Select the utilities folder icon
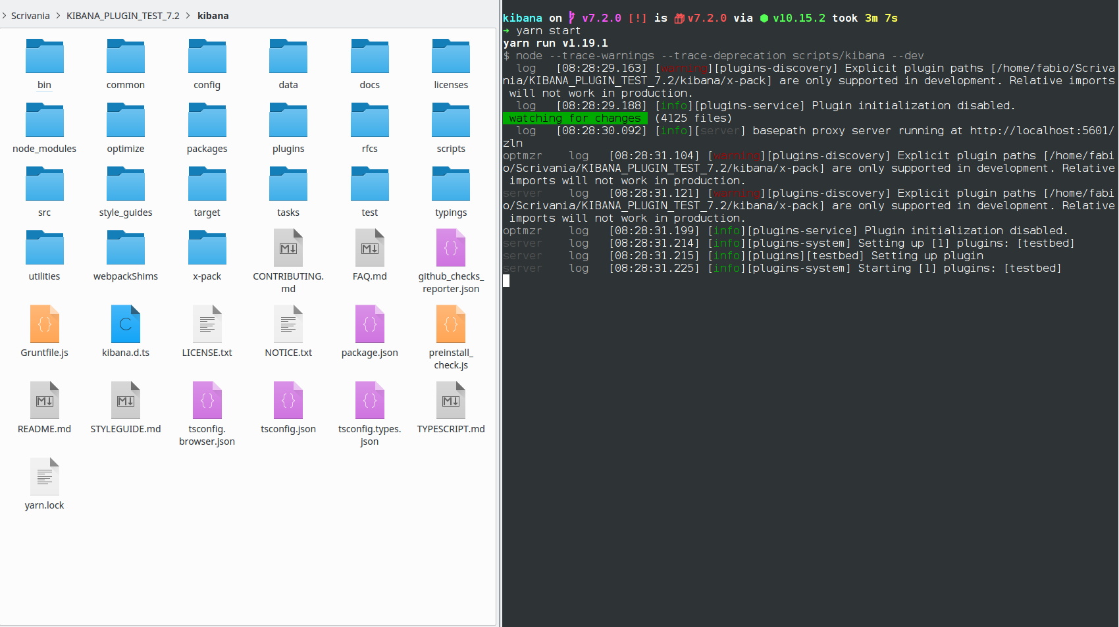The height and width of the screenshot is (627, 1119). [44, 247]
